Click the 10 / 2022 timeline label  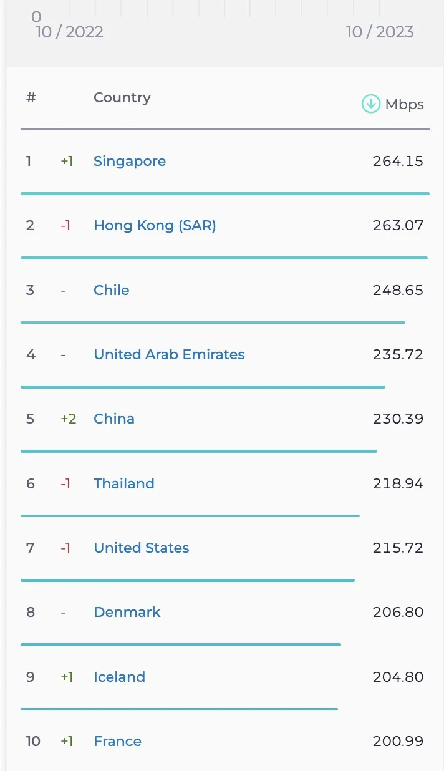69,32
